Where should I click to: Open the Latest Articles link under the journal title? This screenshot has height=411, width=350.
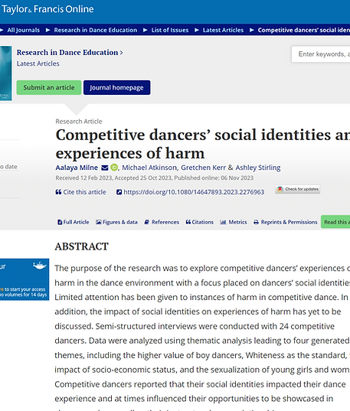[38, 64]
